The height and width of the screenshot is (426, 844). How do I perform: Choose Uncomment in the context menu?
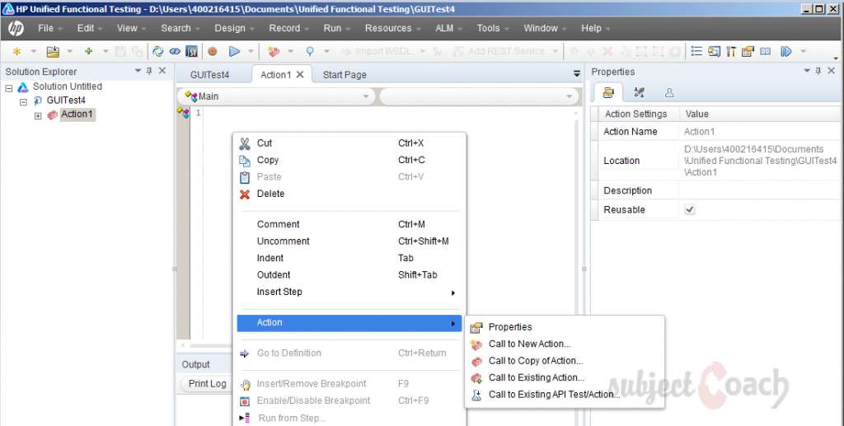351,241
